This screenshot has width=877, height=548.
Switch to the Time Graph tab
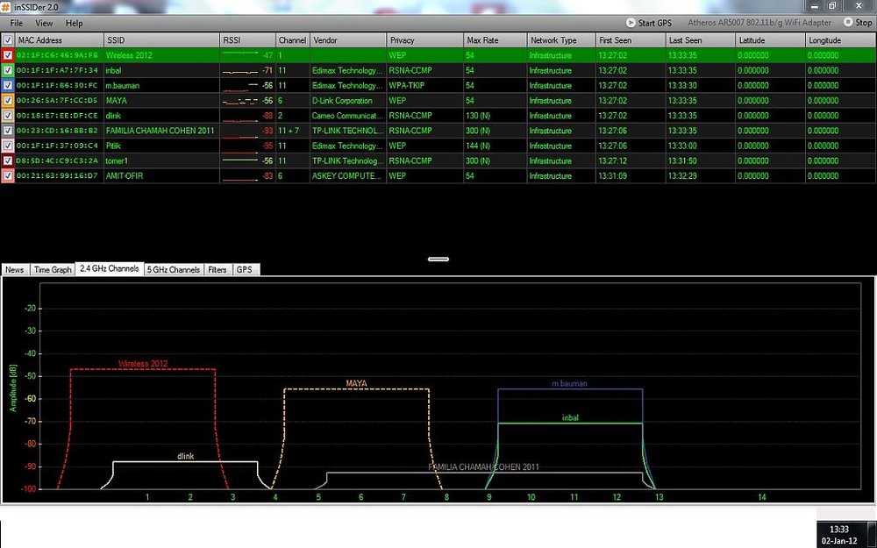tap(53, 269)
